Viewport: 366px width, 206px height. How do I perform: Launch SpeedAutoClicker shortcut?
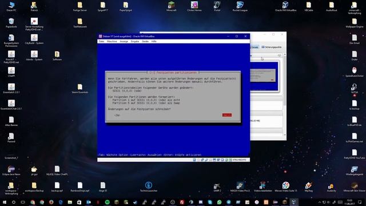point(355,72)
